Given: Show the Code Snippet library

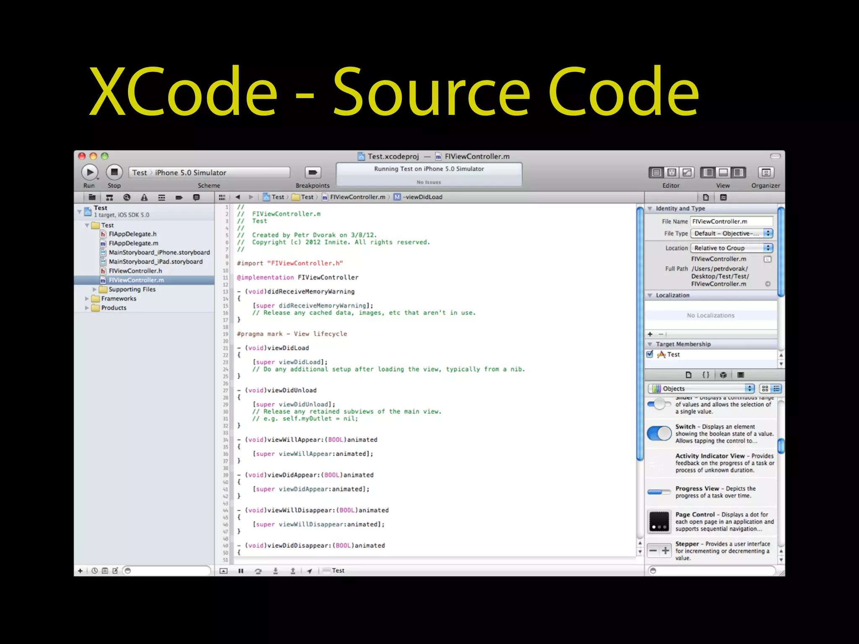Looking at the screenshot, I should [706, 375].
